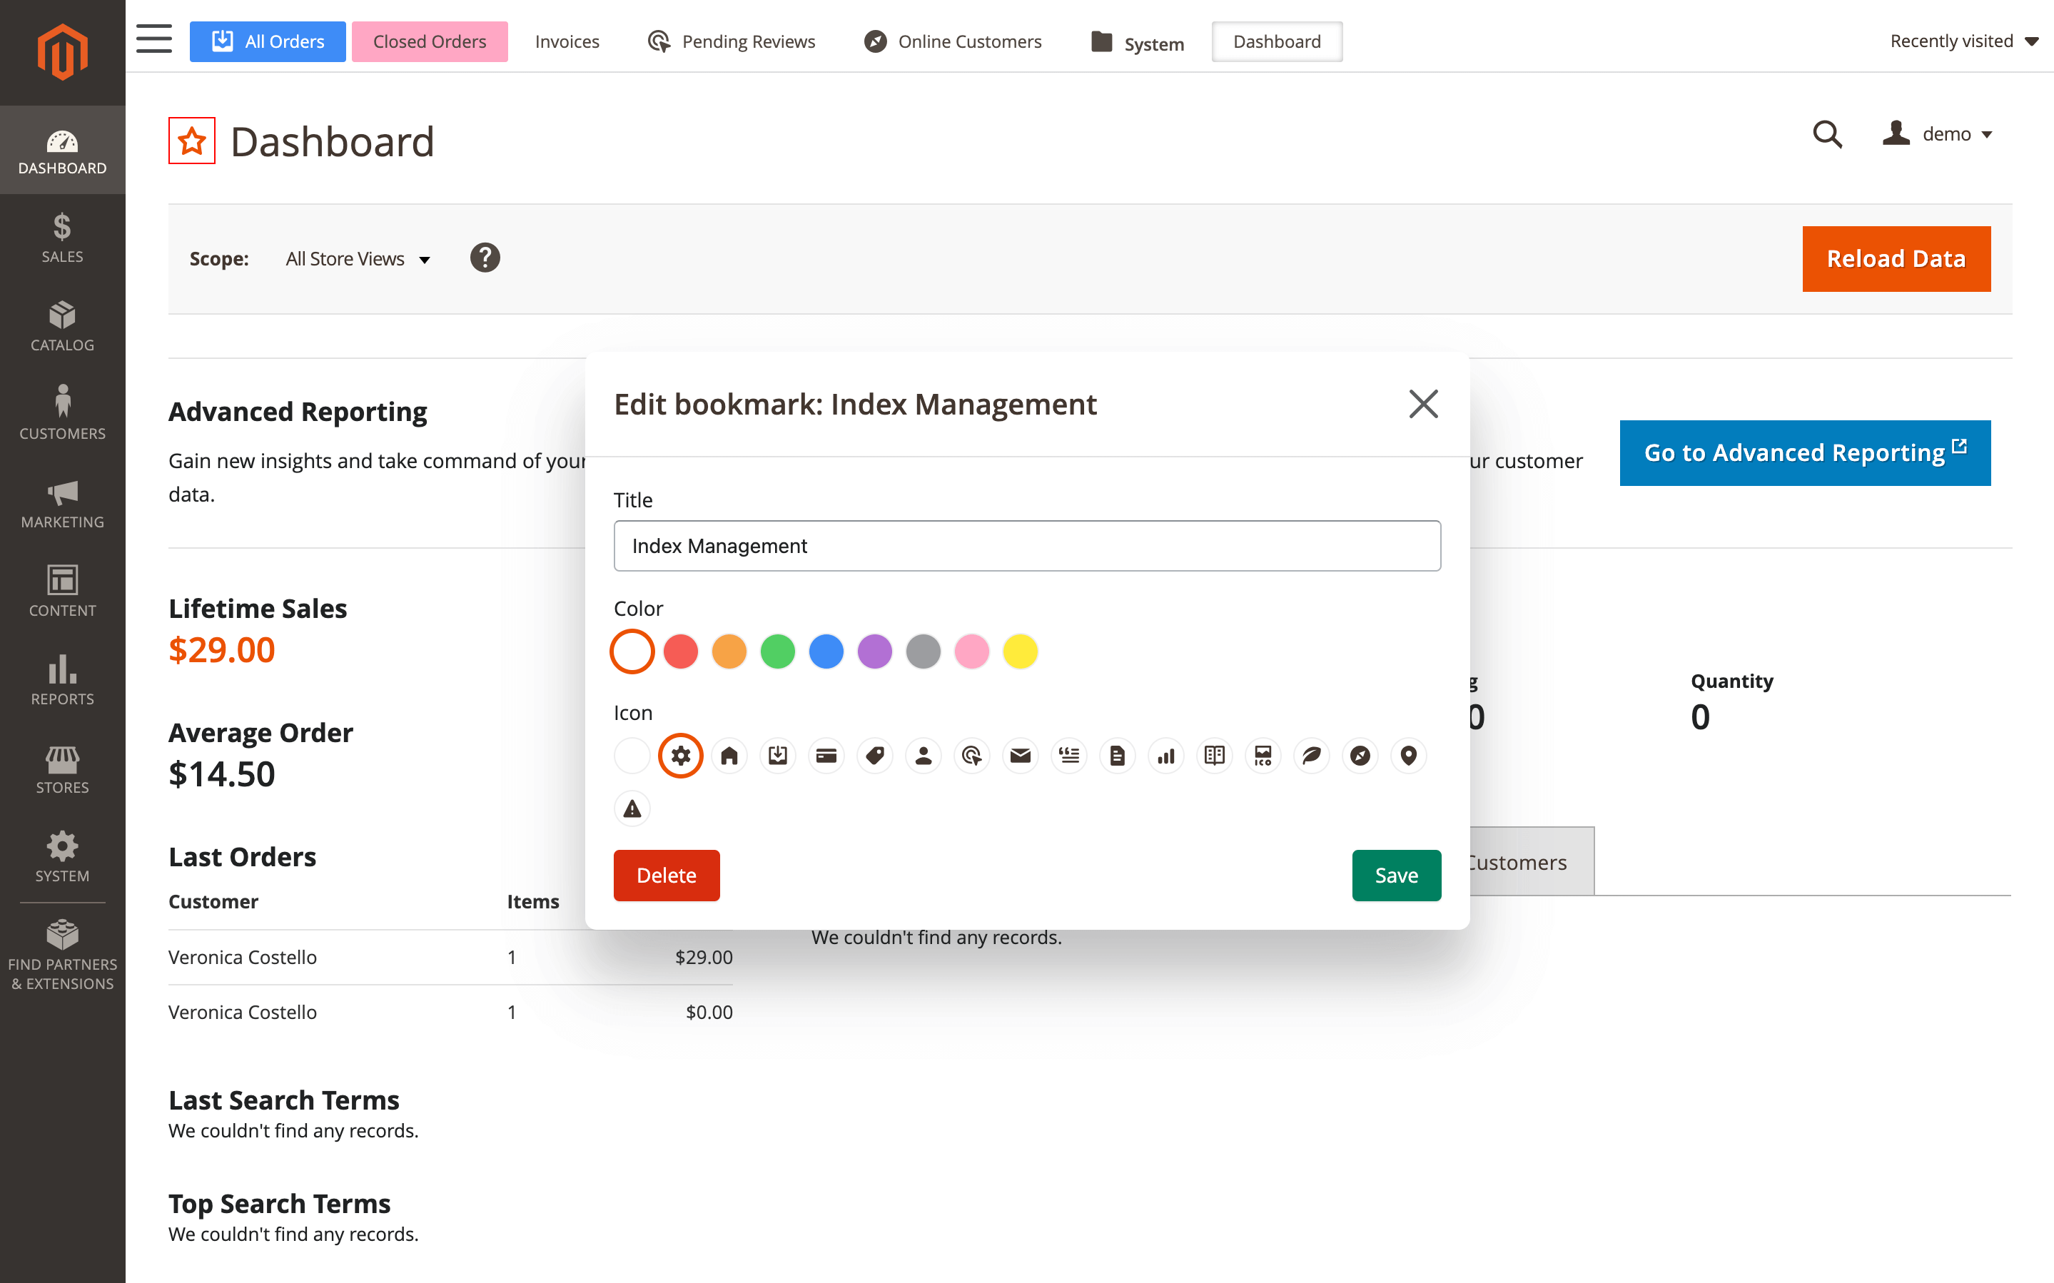
Task: Choose the home icon in the Icon row
Action: point(729,755)
